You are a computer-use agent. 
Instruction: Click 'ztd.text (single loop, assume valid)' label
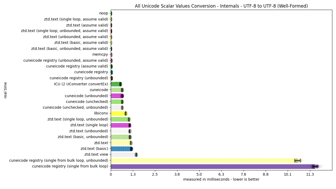76,19
